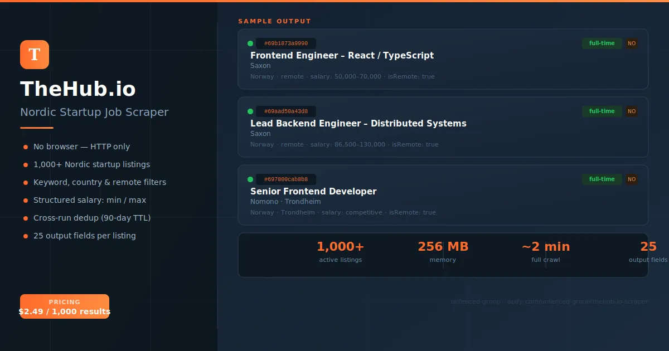Click the orange bullet beside 'Structured salary: min / max'

coord(25,200)
